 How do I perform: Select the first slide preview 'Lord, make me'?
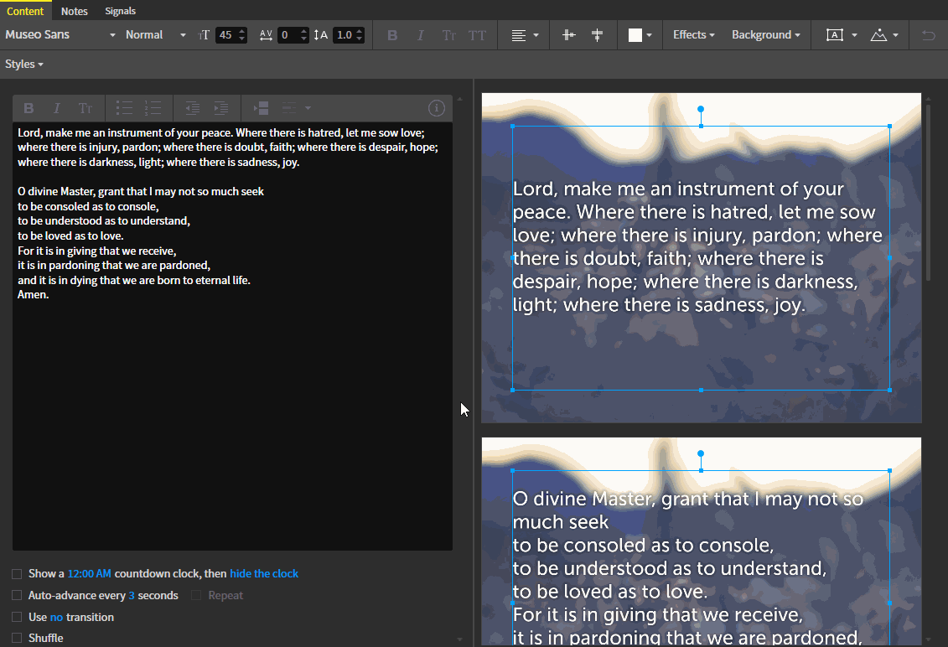[x=702, y=257]
